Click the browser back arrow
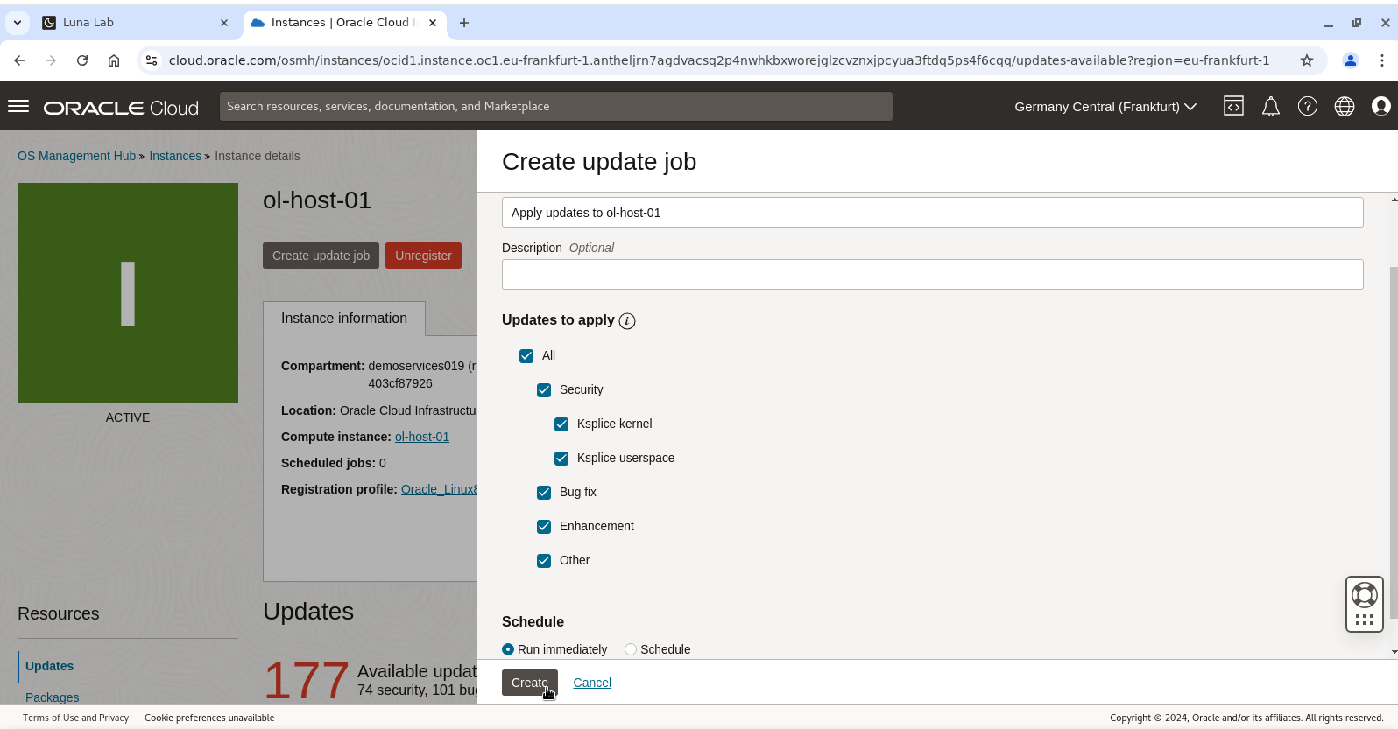 pos(19,60)
